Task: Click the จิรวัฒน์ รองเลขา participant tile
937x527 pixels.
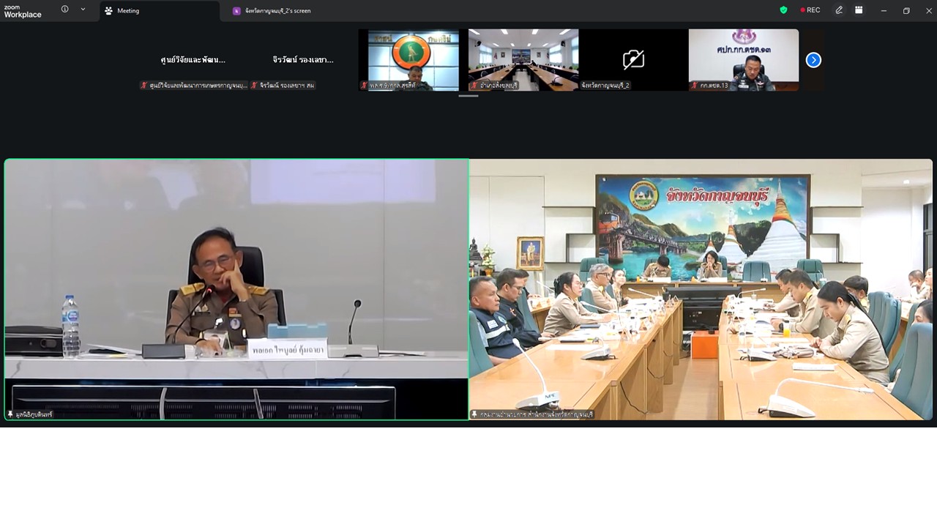Action: tap(303, 60)
